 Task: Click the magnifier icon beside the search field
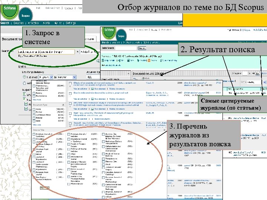(x=98, y=61)
